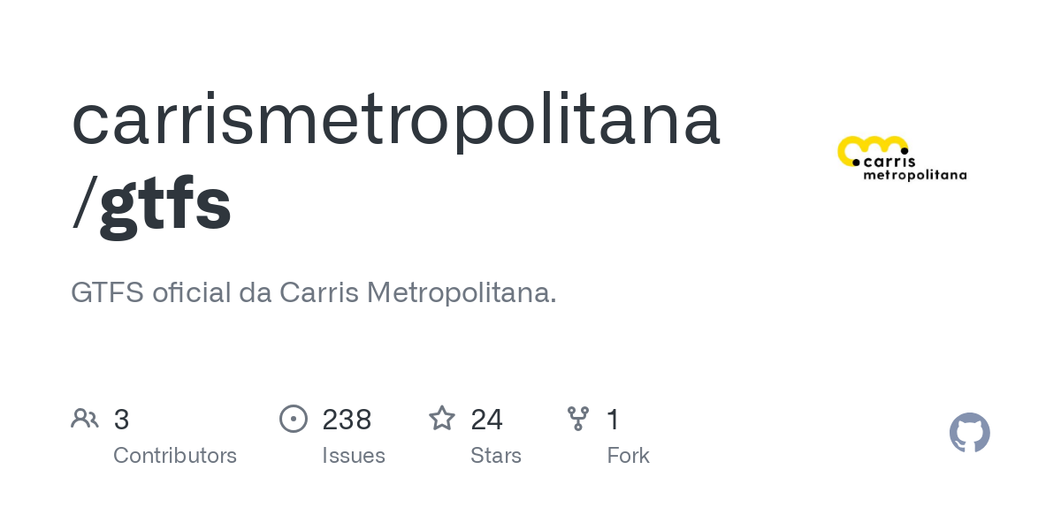Click the star icon
Screen dimensions: 1061x530
click(442, 419)
